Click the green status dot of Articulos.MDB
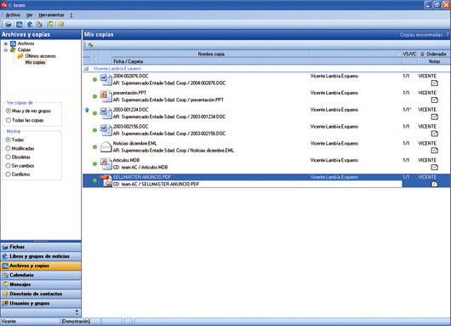The image size is (451, 326). [x=94, y=163]
